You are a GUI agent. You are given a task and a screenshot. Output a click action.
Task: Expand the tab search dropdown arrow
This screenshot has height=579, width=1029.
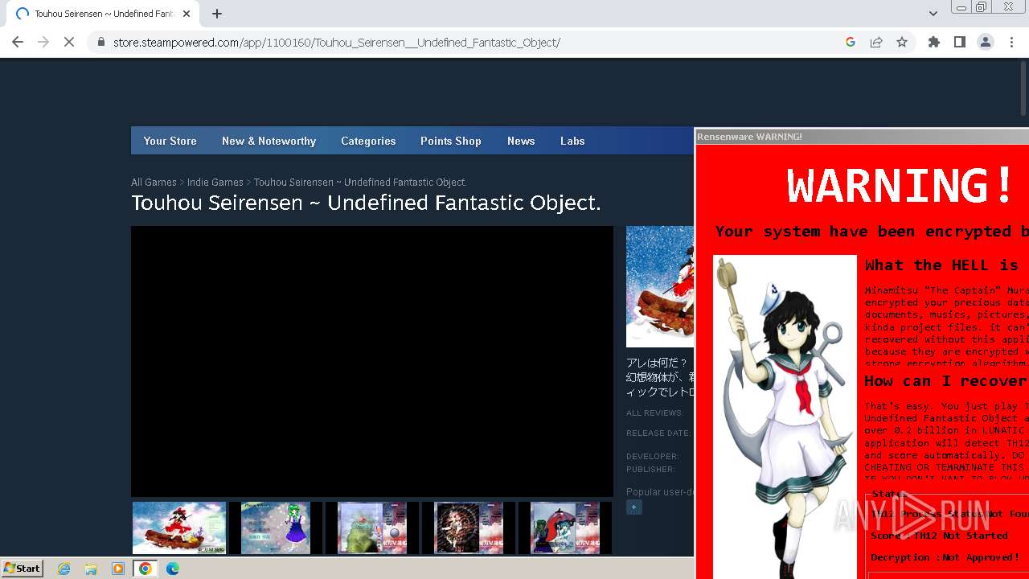tap(933, 14)
